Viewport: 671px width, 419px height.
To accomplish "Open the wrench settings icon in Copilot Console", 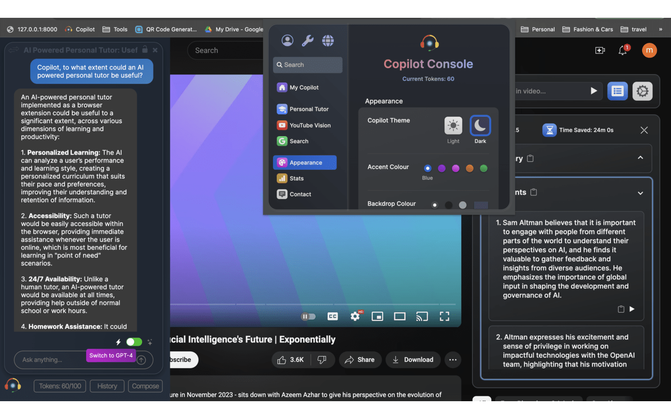I will pyautogui.click(x=308, y=40).
